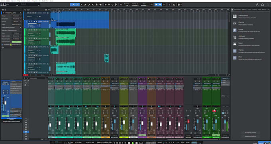Show the inspector with the i icon
The image size is (271, 144).
6,10
